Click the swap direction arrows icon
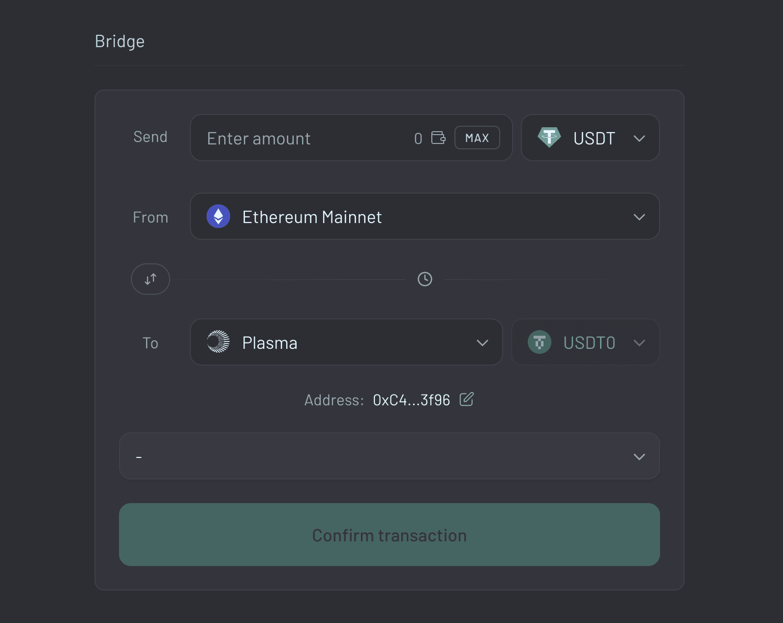783x623 pixels. pos(150,279)
